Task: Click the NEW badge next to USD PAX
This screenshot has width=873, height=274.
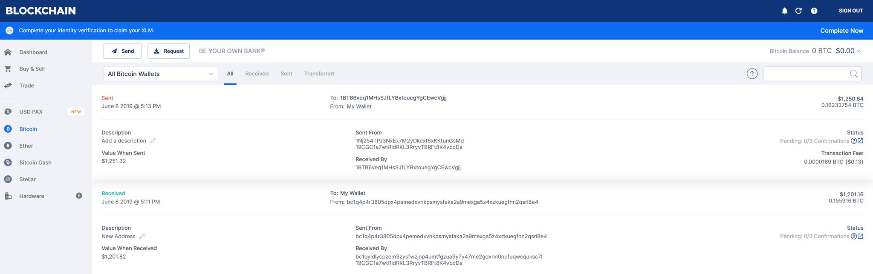Action: 76,111
